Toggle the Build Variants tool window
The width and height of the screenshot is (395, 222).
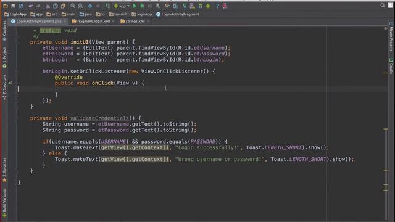pos(4,203)
